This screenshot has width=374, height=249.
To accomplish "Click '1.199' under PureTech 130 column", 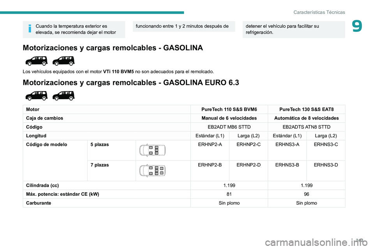I will tap(307, 185).
